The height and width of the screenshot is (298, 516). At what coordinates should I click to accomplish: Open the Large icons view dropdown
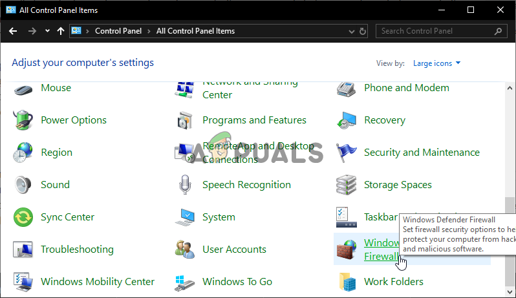(x=437, y=63)
